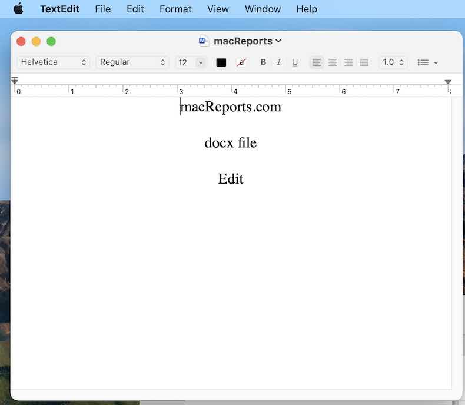Expand the font size dropdown arrow
This screenshot has width=465, height=405.
click(201, 62)
